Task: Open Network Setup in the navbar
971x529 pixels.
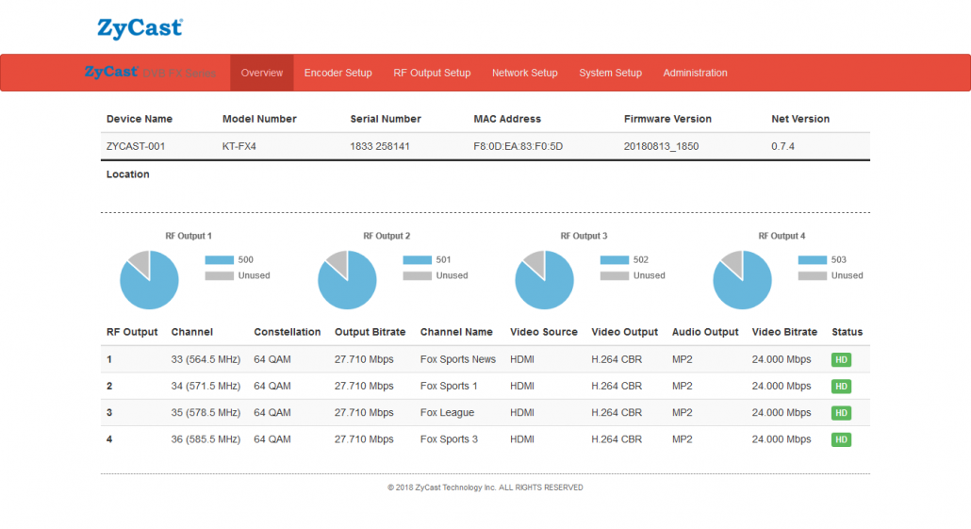Action: pyautogui.click(x=524, y=73)
